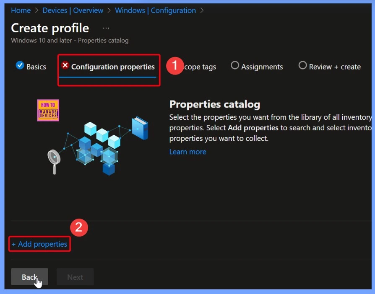The height and width of the screenshot is (294, 375).
Task: Open the Learn more link
Action: click(x=188, y=152)
